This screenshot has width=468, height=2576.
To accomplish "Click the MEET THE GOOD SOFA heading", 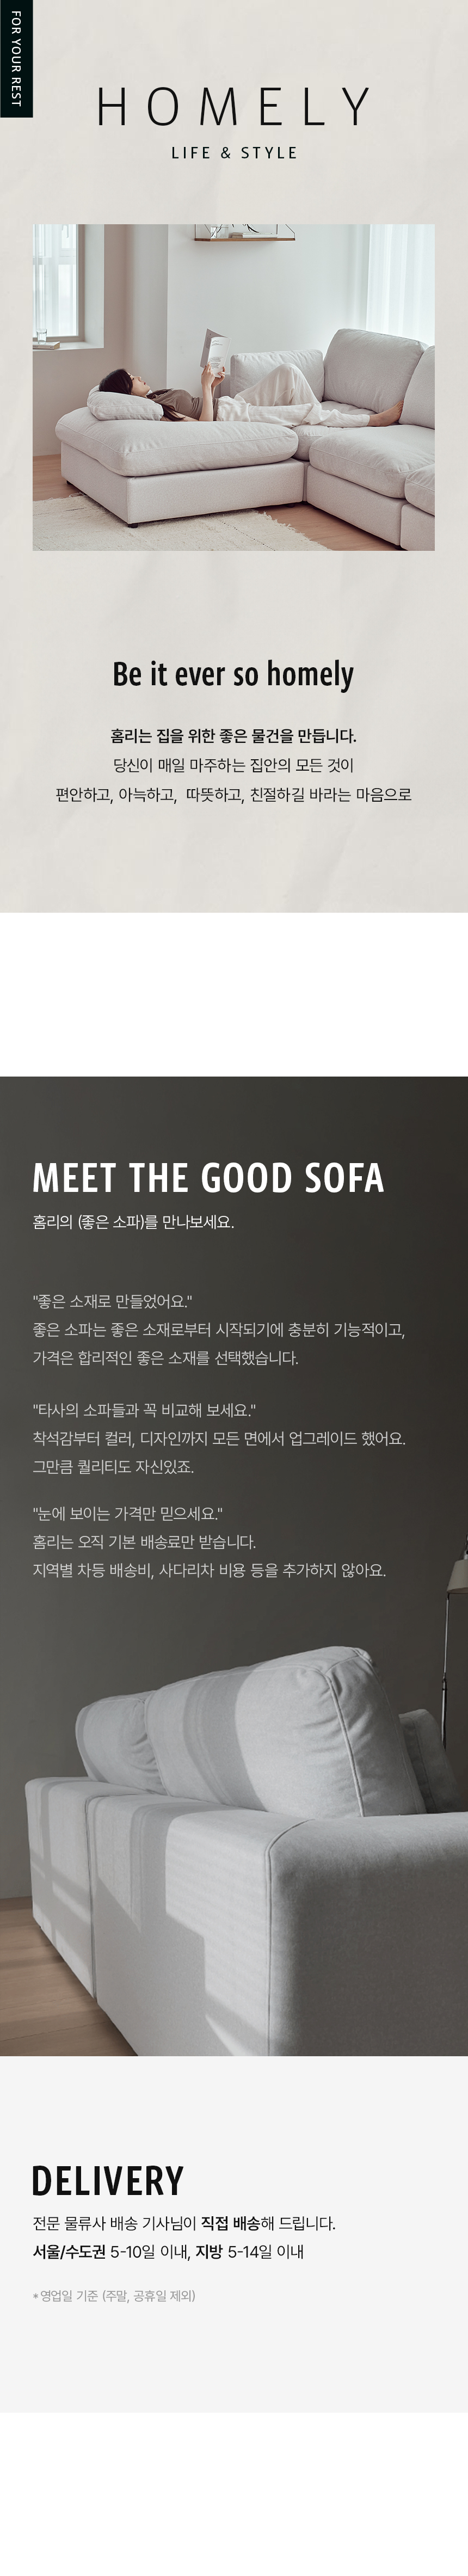I will pyautogui.click(x=208, y=1178).
